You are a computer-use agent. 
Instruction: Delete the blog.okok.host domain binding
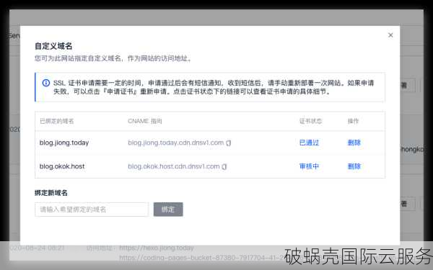(x=354, y=166)
